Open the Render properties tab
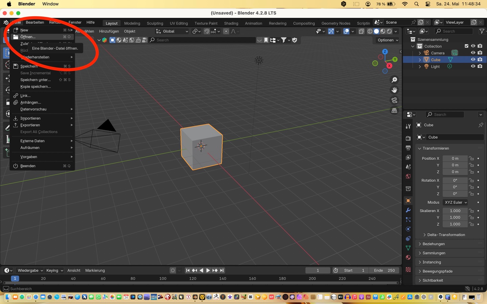This screenshot has width=487, height=304. tap(408, 138)
